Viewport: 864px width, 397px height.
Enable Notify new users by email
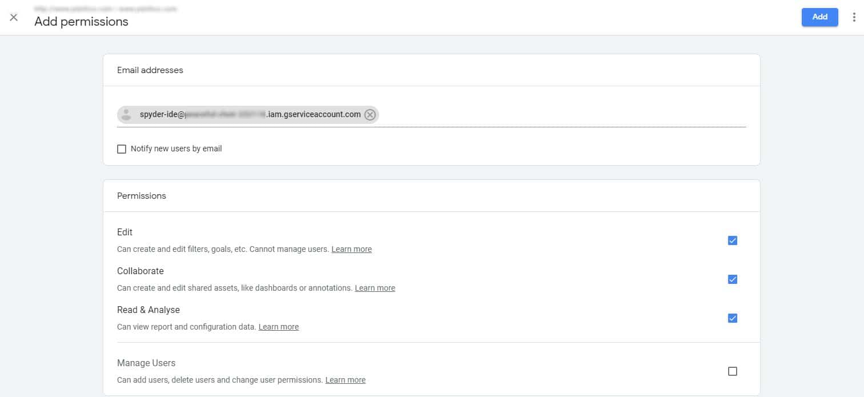pyautogui.click(x=122, y=149)
